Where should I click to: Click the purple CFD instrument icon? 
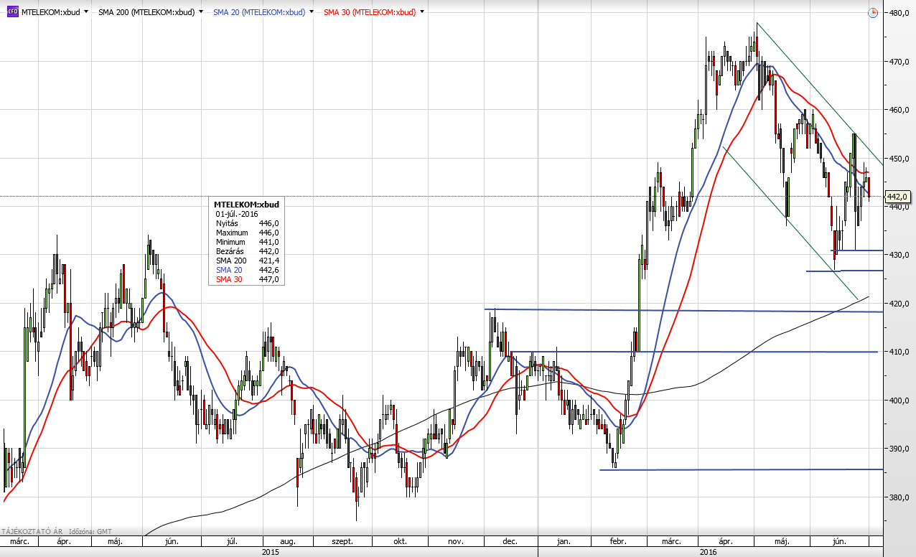tap(12, 12)
